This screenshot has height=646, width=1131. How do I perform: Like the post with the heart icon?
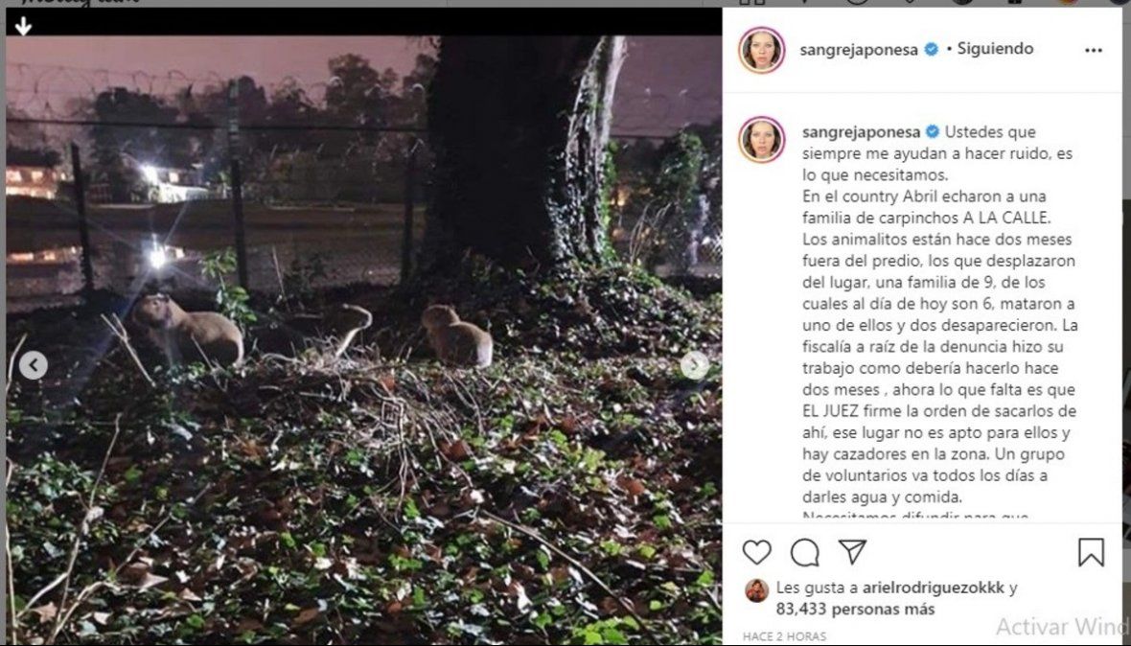point(757,552)
